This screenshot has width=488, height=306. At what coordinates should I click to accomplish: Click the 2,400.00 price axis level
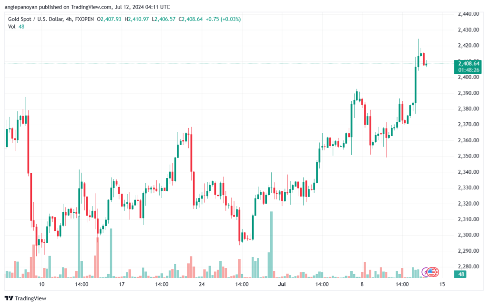coord(468,77)
